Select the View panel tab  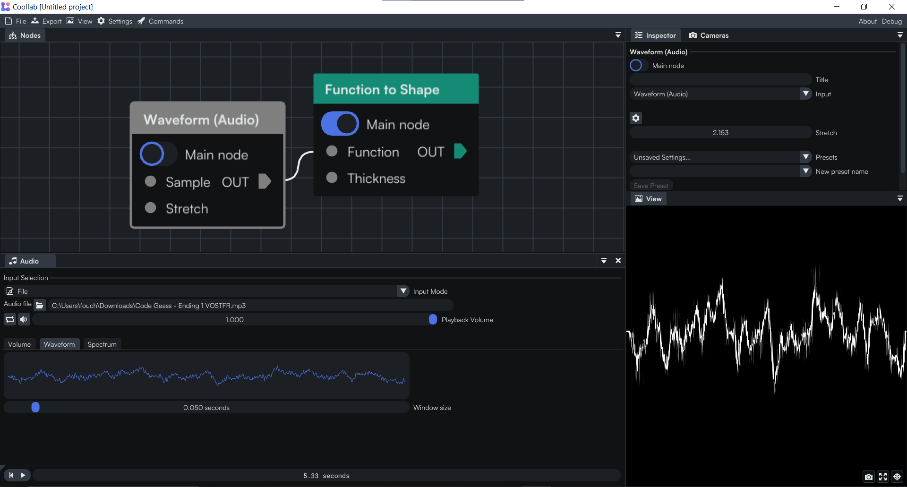tap(648, 199)
